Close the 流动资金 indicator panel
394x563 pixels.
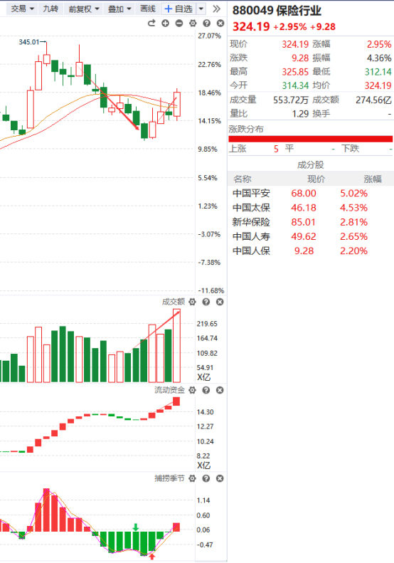[x=220, y=390]
